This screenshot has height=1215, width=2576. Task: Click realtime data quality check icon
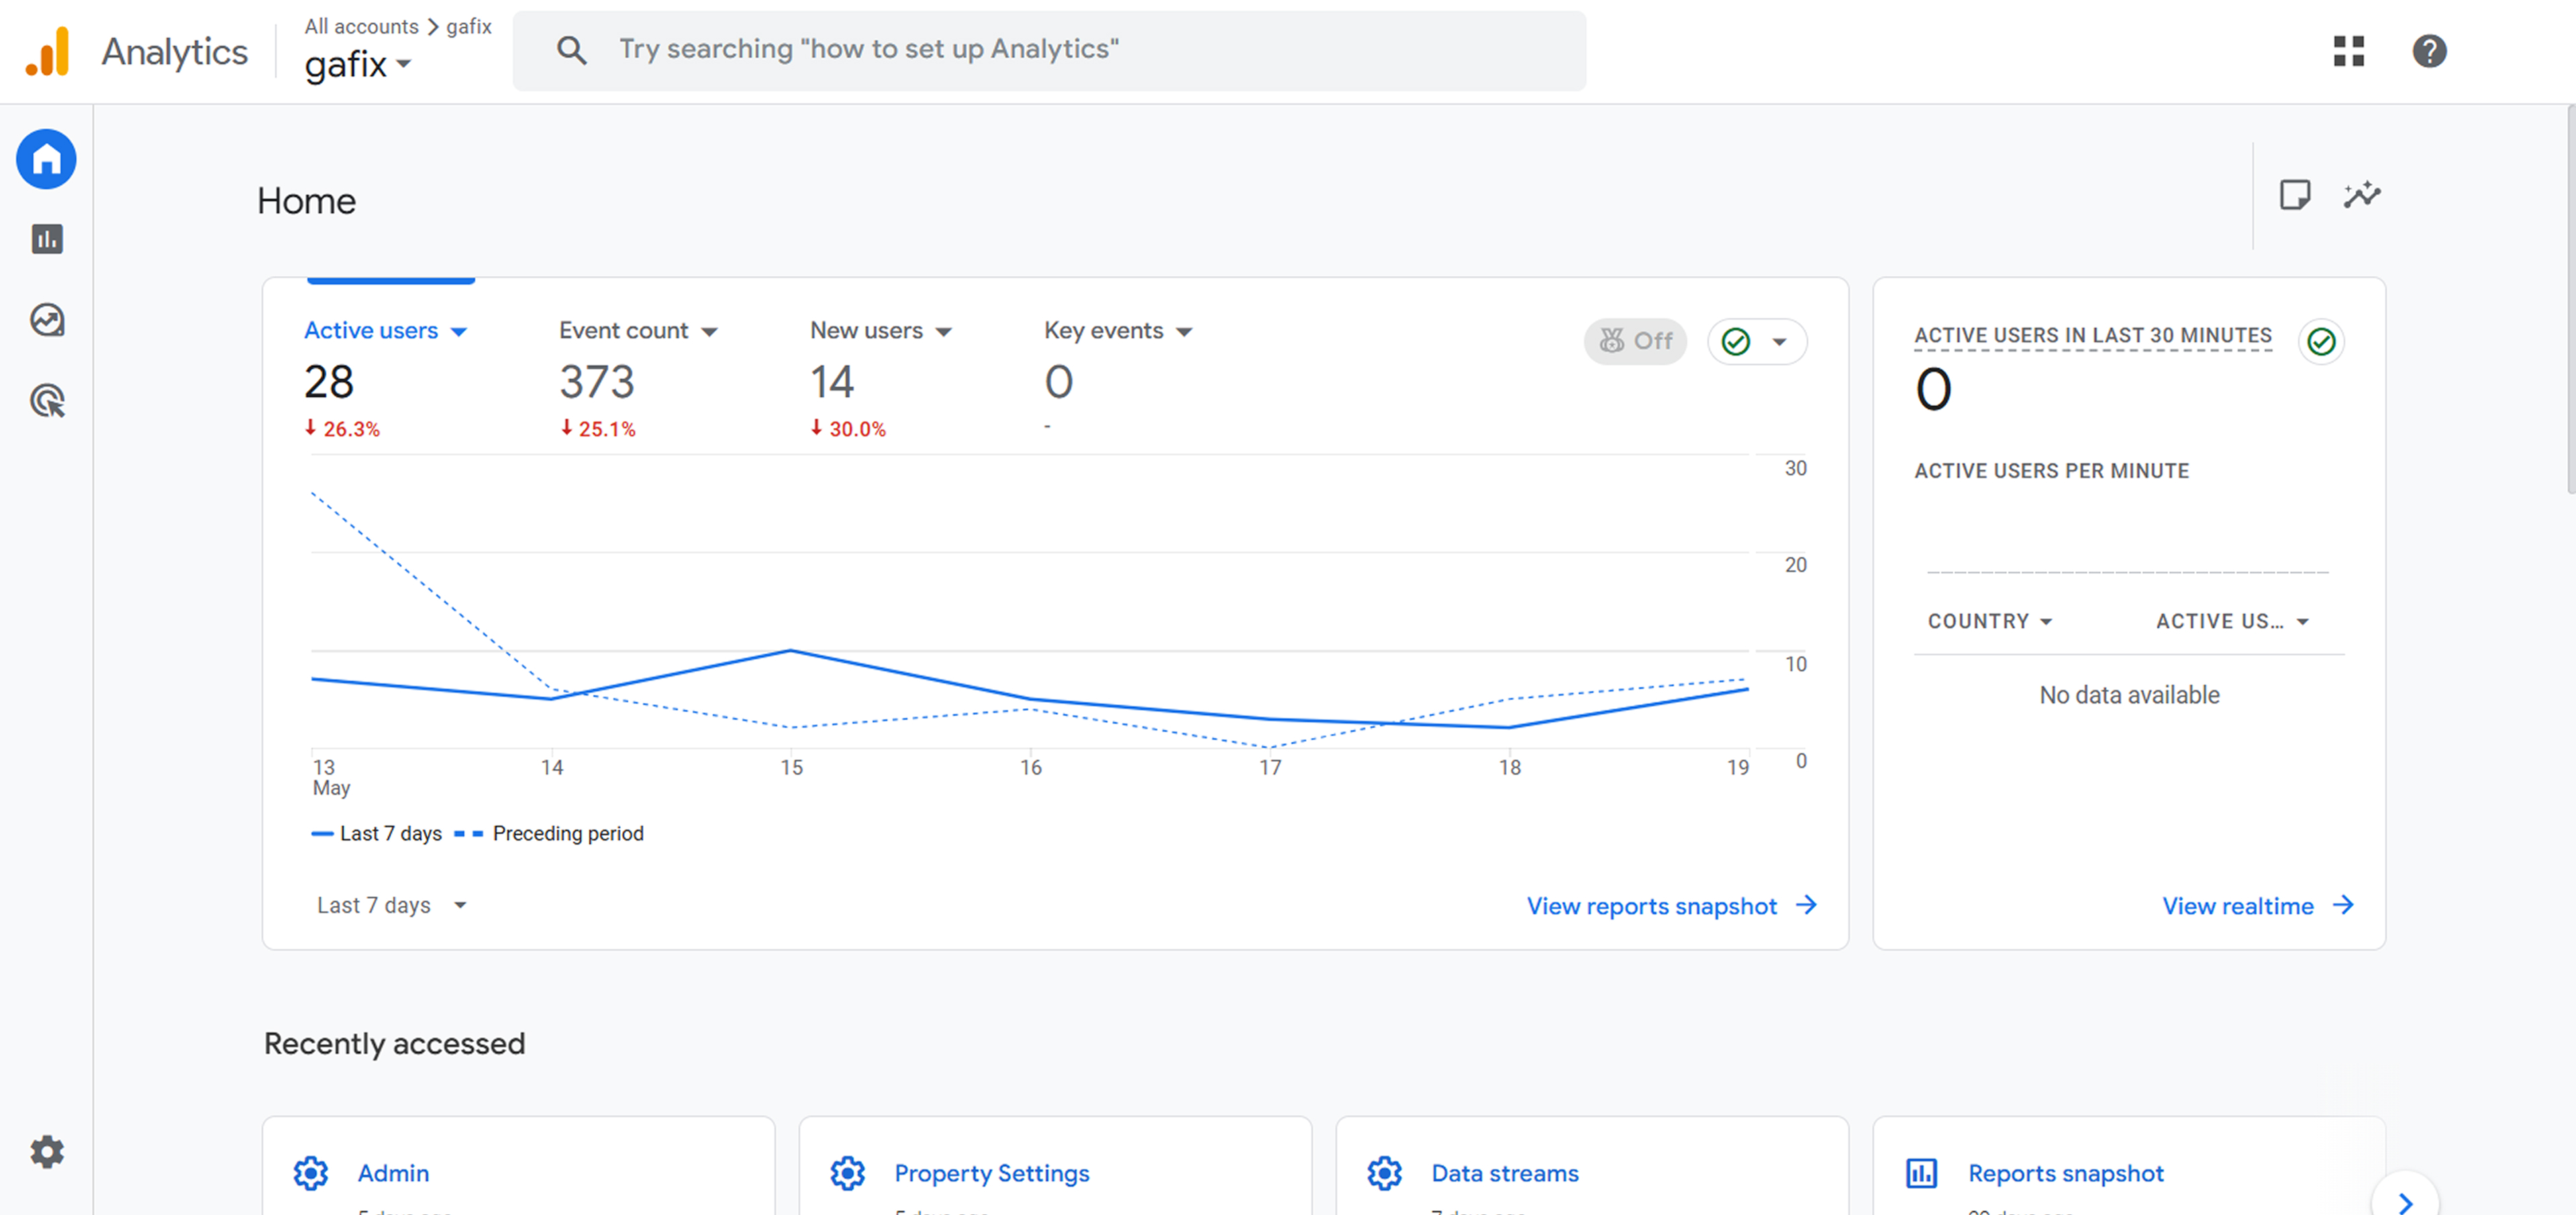(2320, 342)
